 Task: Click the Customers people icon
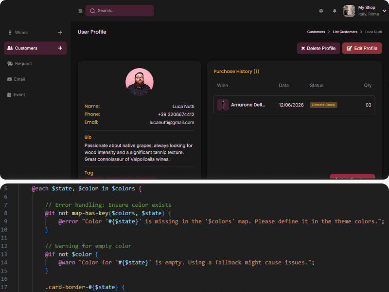pyautogui.click(x=10, y=48)
